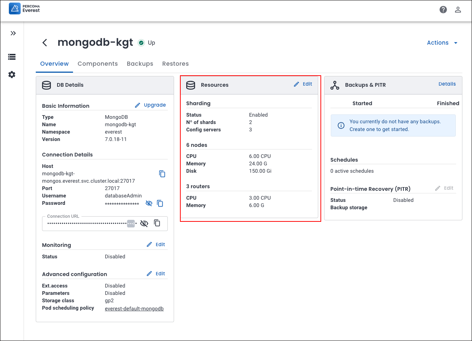Click Upgrade in Basic Information
The height and width of the screenshot is (341, 472).
(x=150, y=105)
